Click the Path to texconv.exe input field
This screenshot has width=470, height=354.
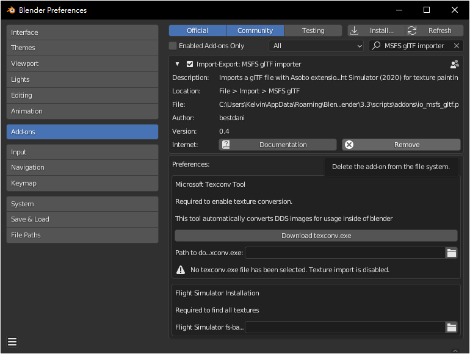pos(345,253)
